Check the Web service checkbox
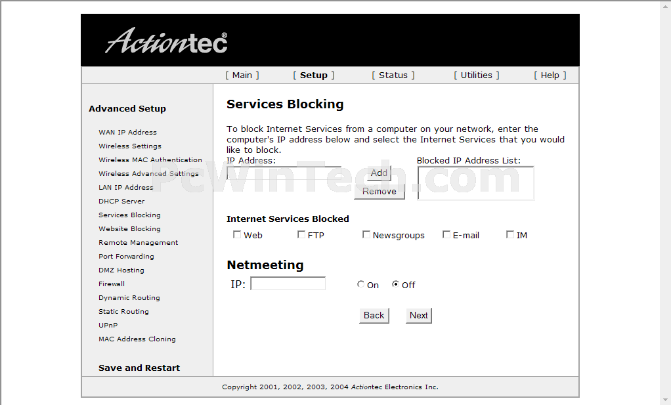Screen dimensions: 671x405 [236, 234]
